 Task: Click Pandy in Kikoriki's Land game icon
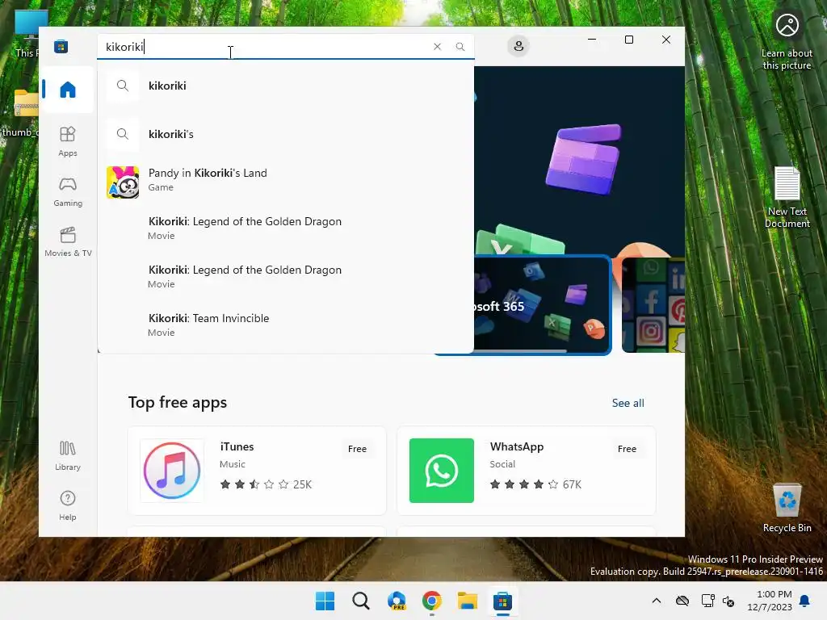point(123,182)
